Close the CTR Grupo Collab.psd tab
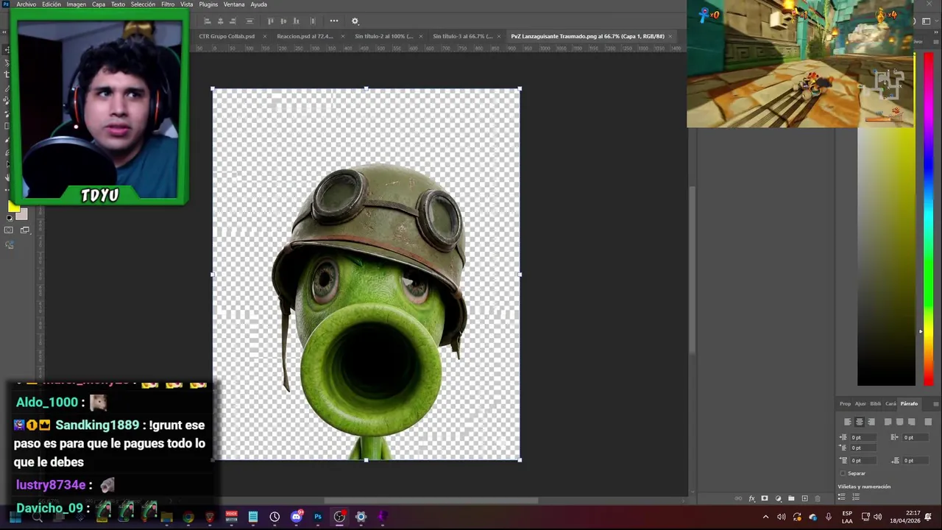Viewport: 942px width, 530px height. pyautogui.click(x=265, y=36)
